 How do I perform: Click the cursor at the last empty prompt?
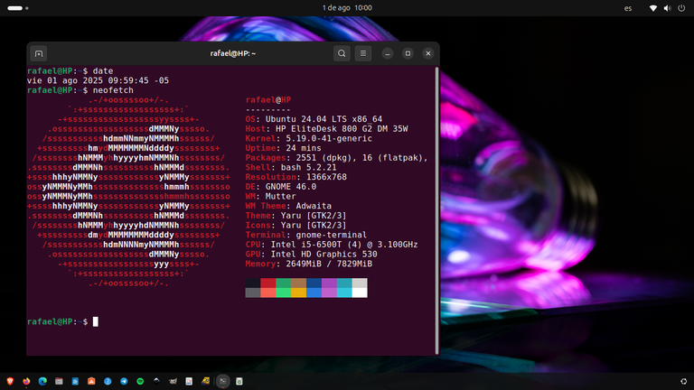click(x=96, y=322)
